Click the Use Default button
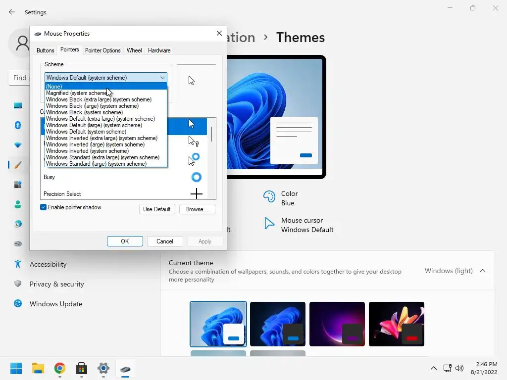The width and height of the screenshot is (507, 380). pos(157,209)
